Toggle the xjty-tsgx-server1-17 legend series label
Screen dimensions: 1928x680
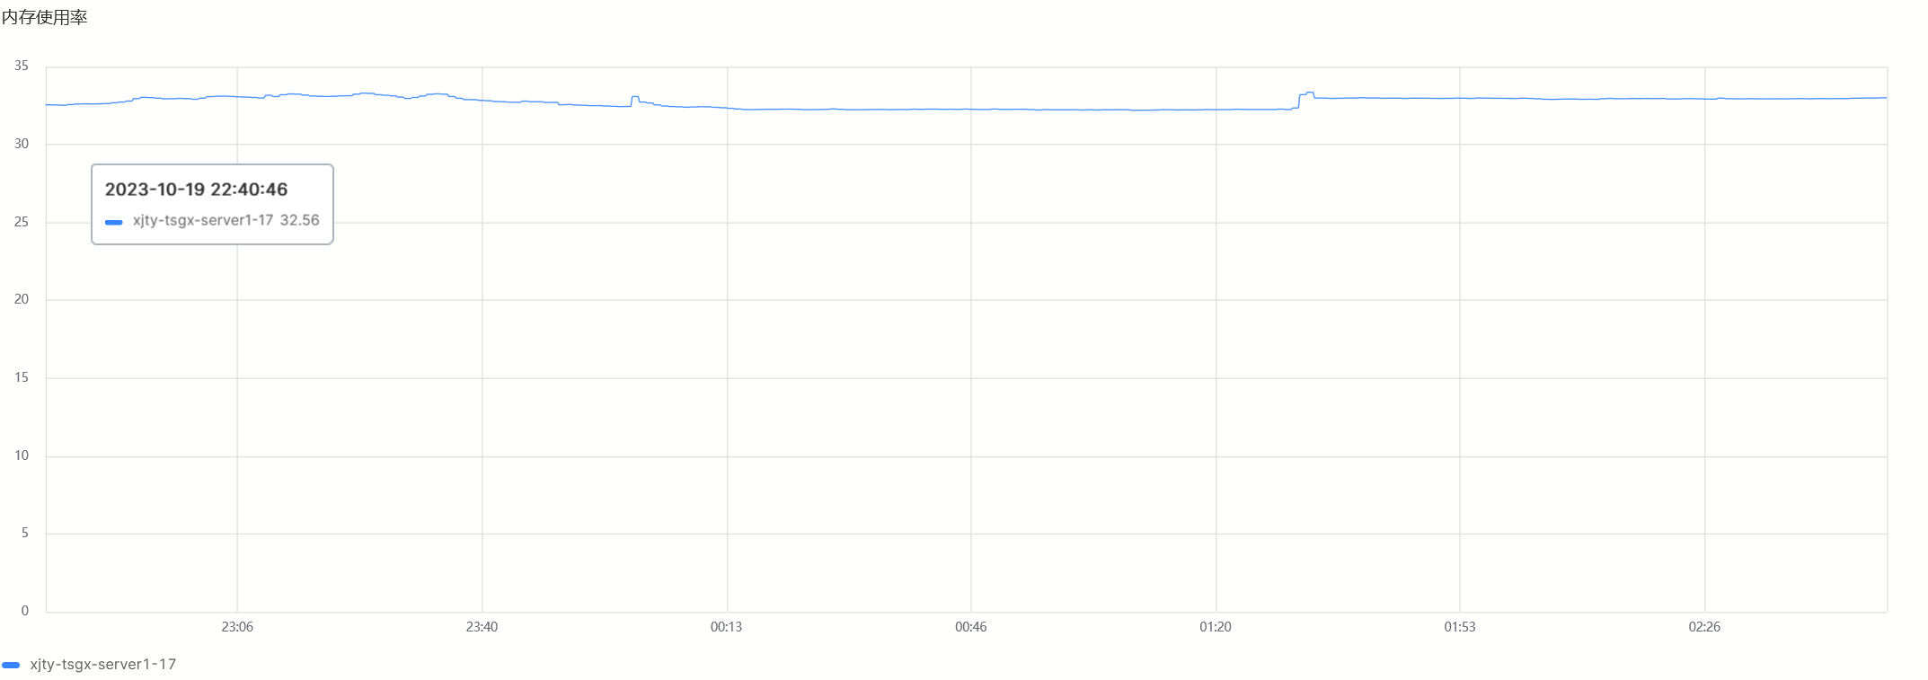tap(102, 665)
